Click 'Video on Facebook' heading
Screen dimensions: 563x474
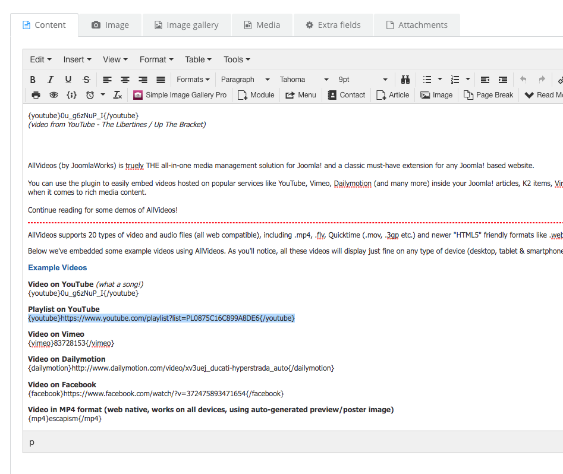coord(62,385)
